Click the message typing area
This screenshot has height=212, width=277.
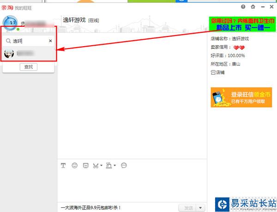click(132, 187)
